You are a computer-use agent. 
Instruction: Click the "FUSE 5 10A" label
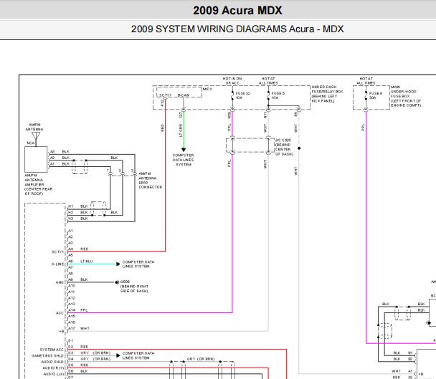(x=278, y=95)
